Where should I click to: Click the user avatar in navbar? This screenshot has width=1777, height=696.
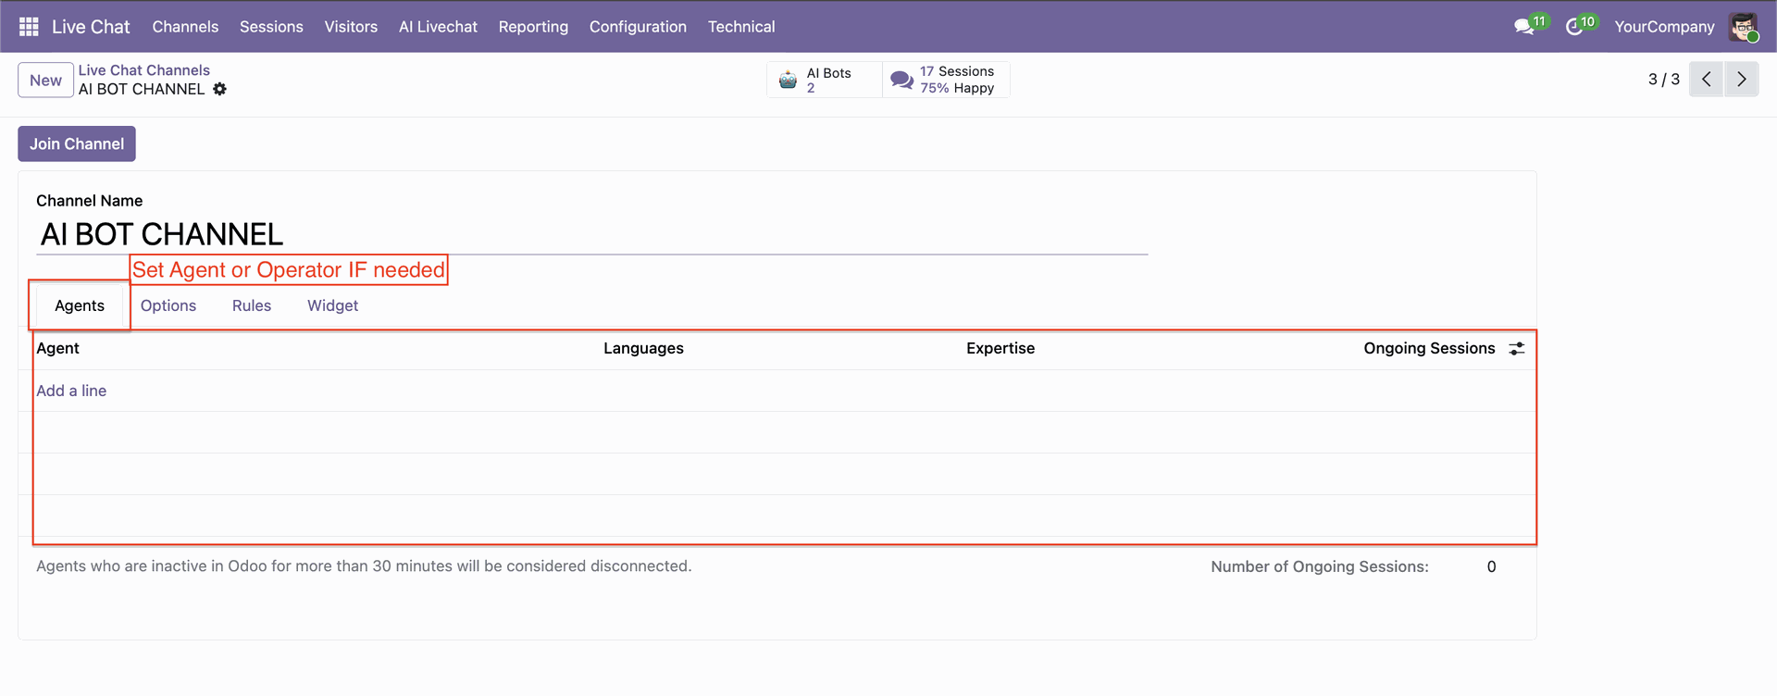[1743, 27]
